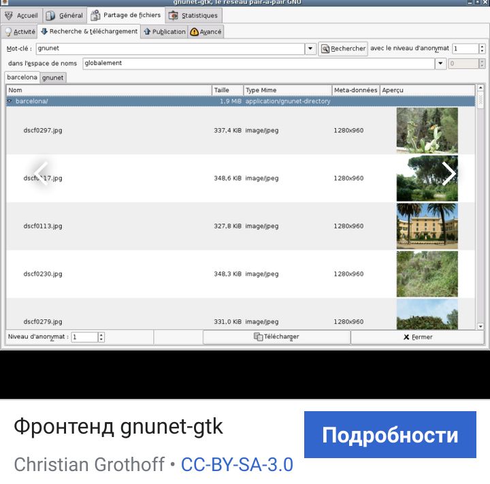Image resolution: width=490 pixels, height=484 pixels.
Task: Open the CC-BY-SA-3.0 license link
Action: pyautogui.click(x=237, y=464)
